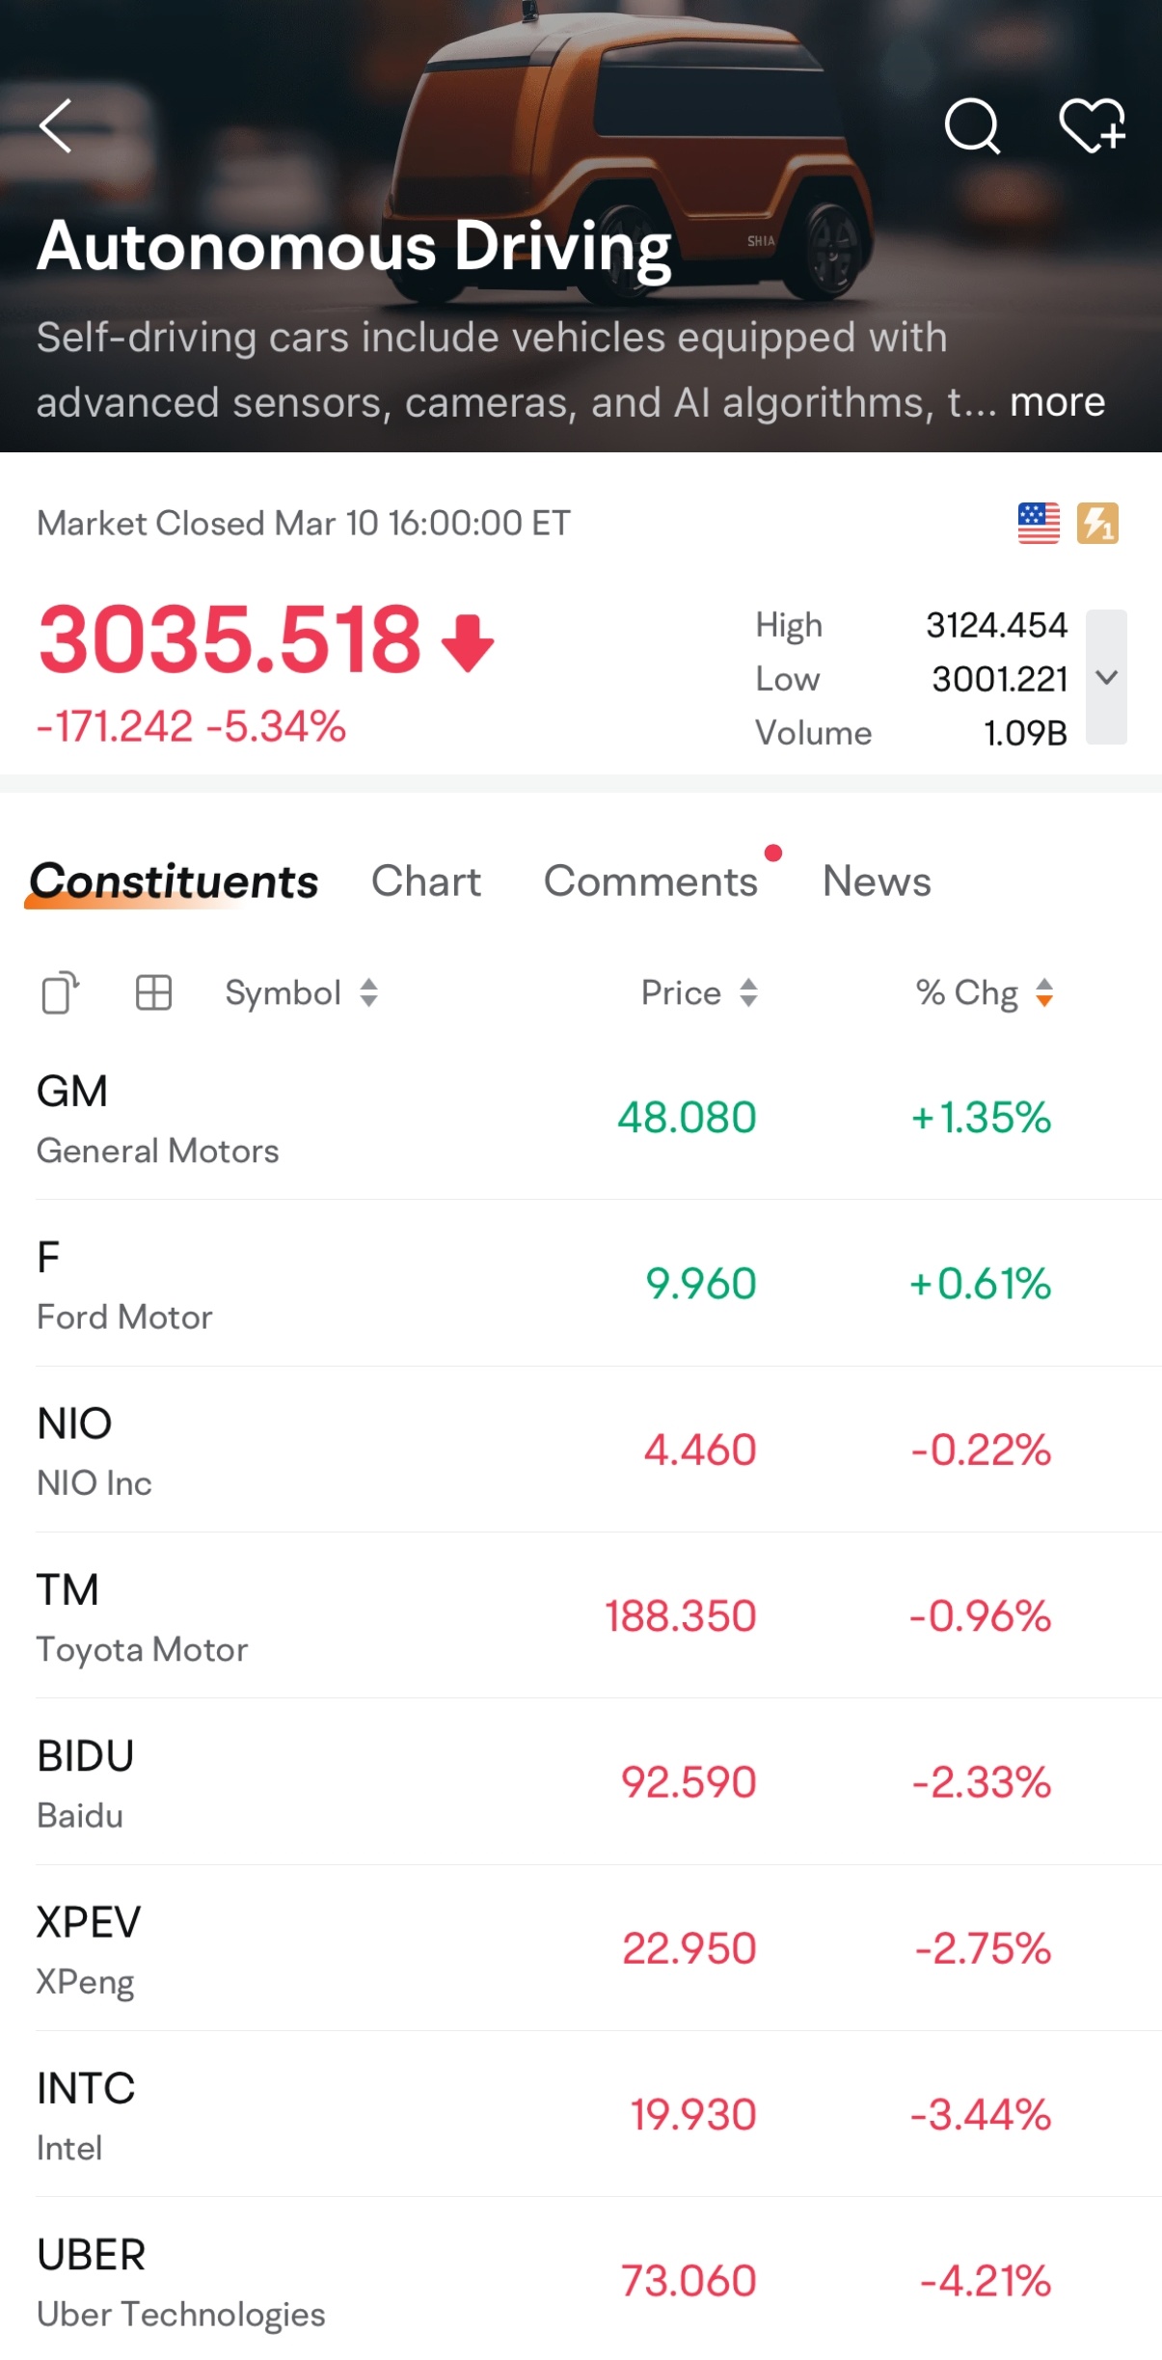1162x2360 pixels.
Task: Open the Comments tab
Action: 651,882
